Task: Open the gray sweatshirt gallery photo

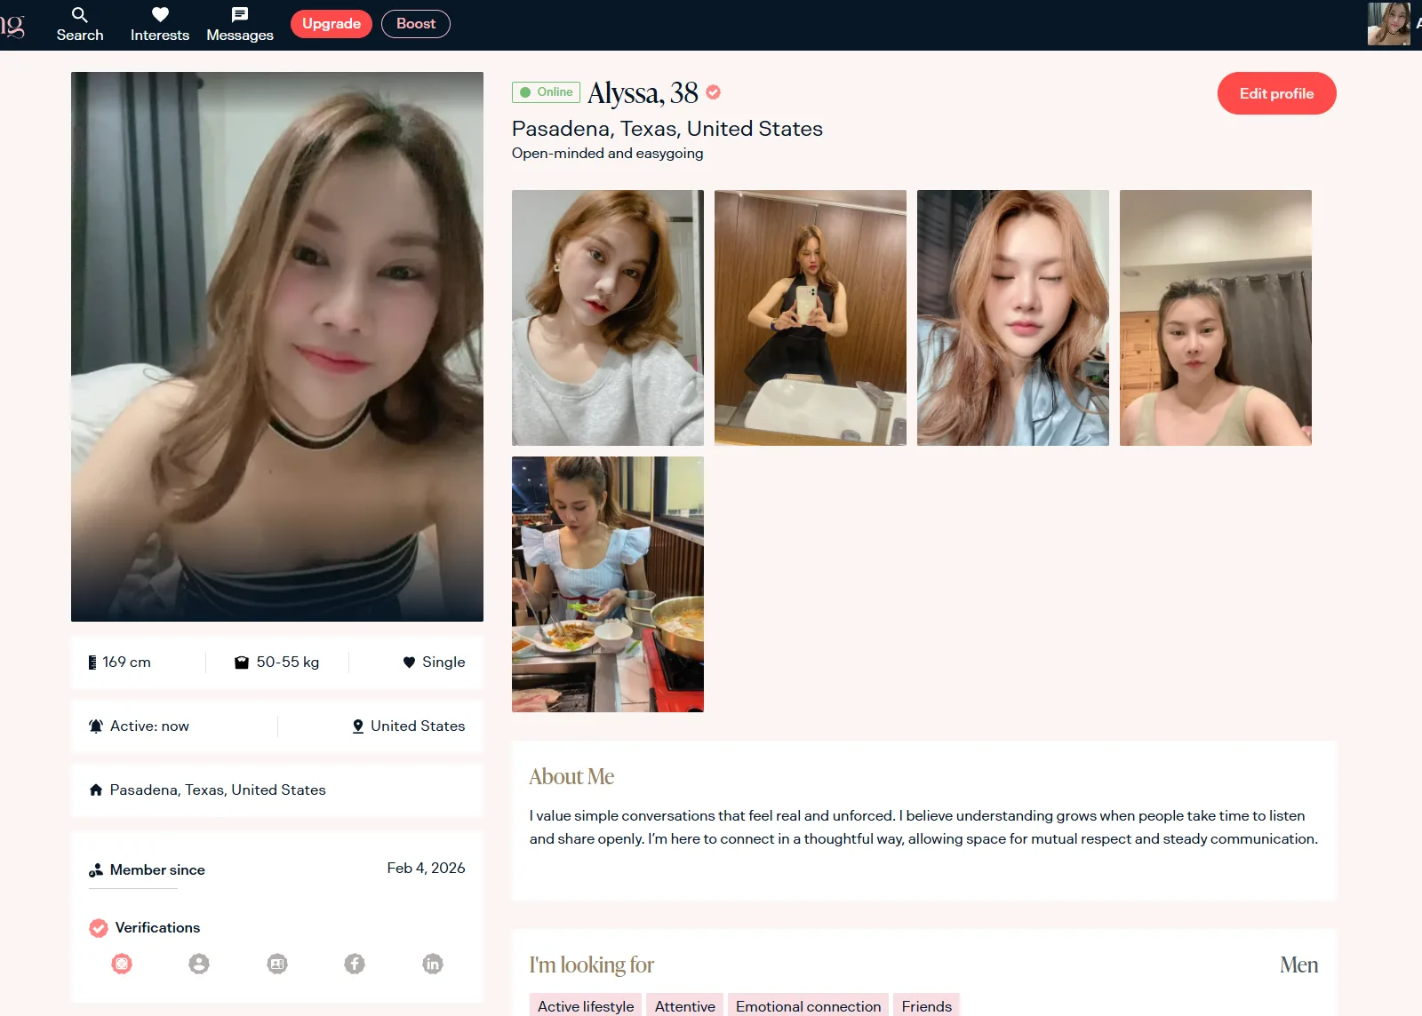Action: click(x=608, y=318)
